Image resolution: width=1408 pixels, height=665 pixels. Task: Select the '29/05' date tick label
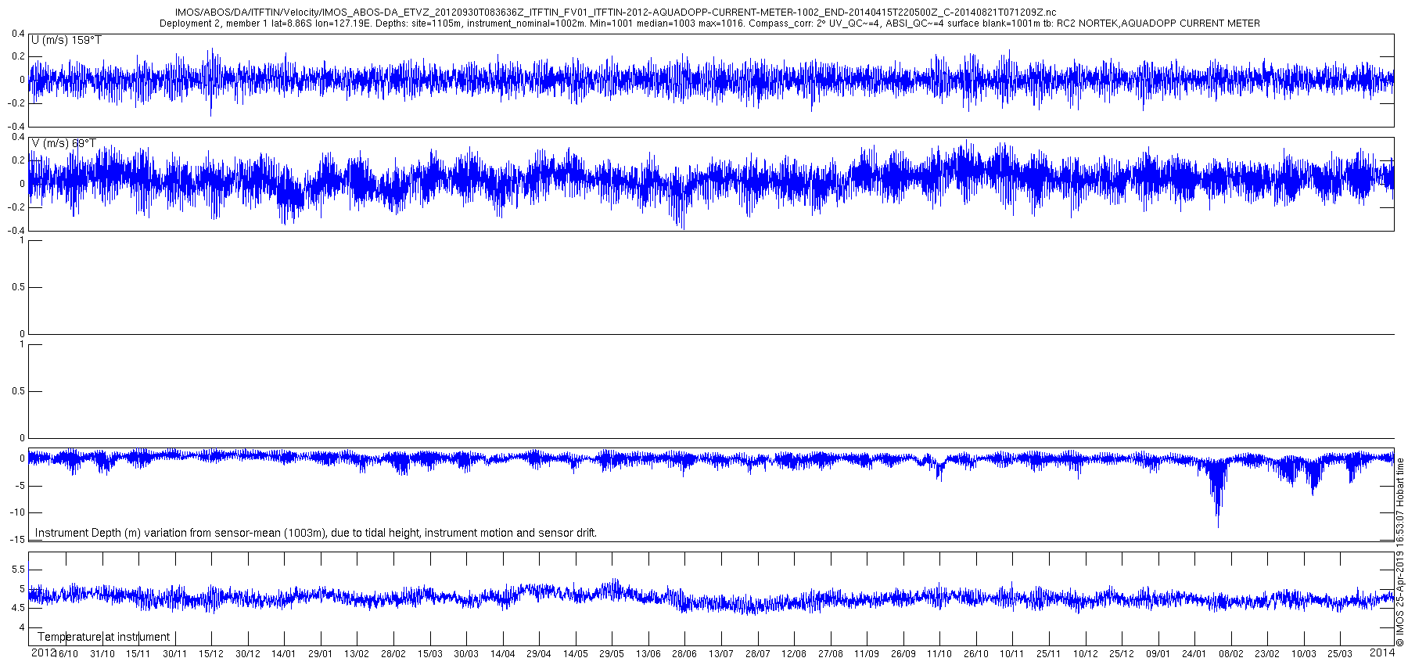point(612,654)
